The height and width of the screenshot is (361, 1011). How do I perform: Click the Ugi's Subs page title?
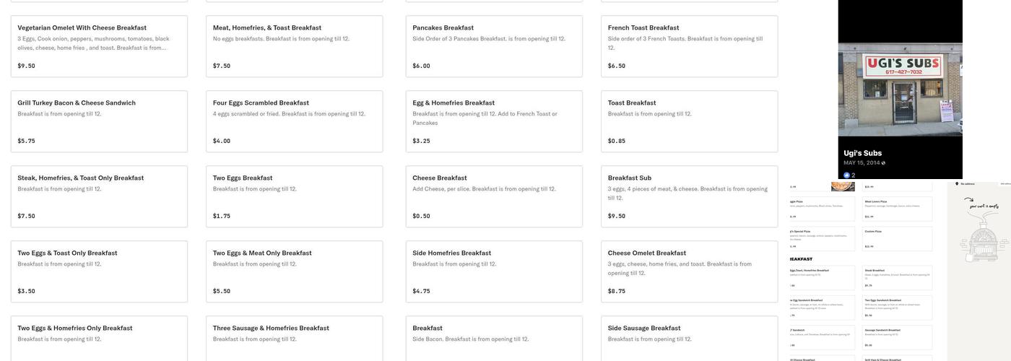863,153
